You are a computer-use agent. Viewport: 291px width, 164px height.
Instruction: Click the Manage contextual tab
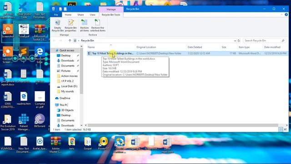coord(111,9)
